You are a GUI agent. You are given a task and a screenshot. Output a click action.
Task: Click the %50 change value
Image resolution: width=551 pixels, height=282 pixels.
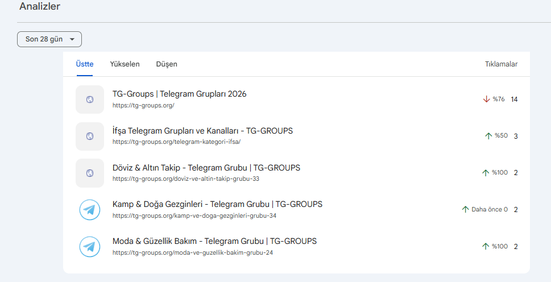(501, 136)
